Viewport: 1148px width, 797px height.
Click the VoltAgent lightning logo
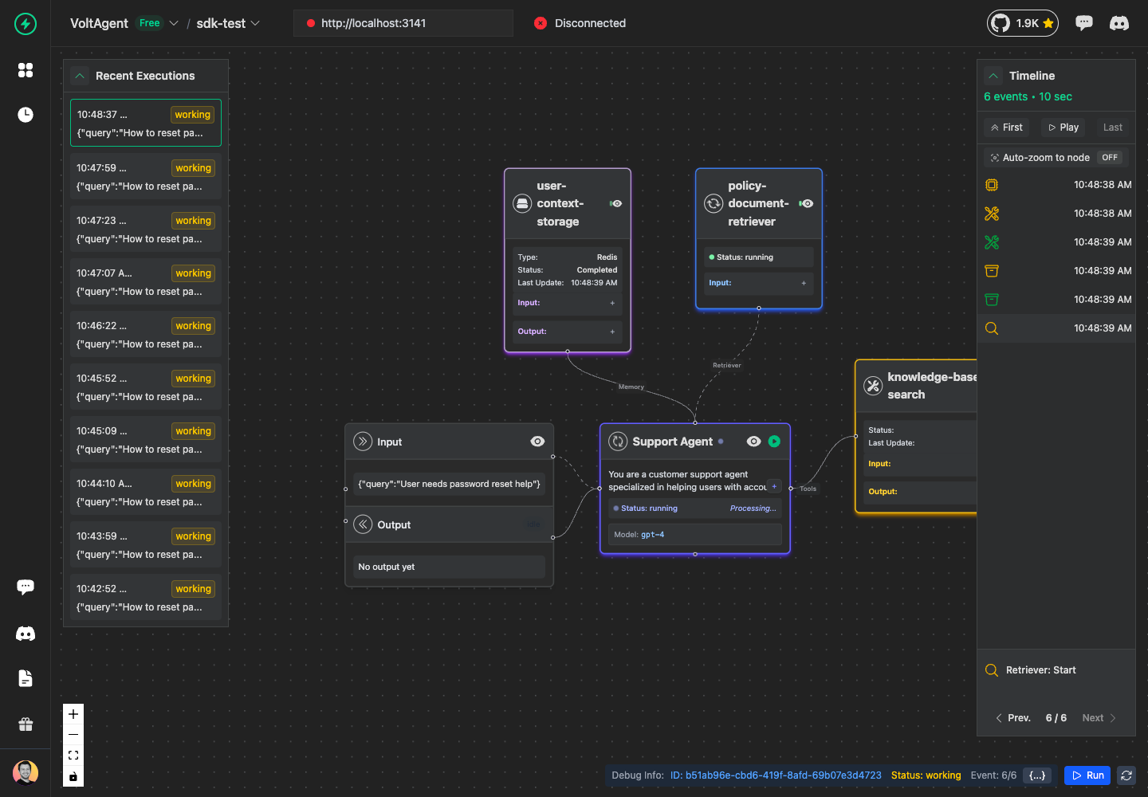tap(26, 24)
